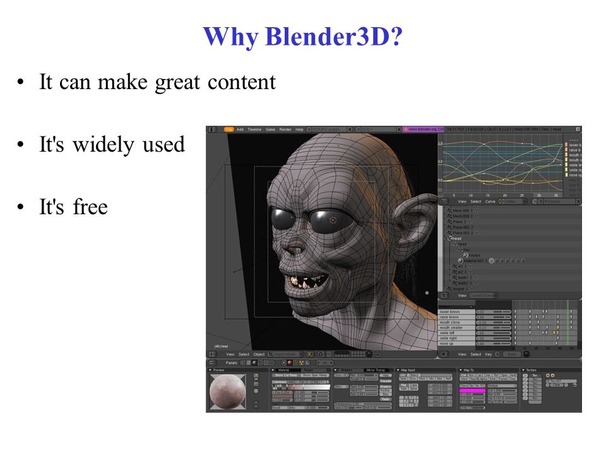Image resolution: width=606 pixels, height=455 pixels.
Task: Click the World buttons globe icon
Action: (x=307, y=363)
